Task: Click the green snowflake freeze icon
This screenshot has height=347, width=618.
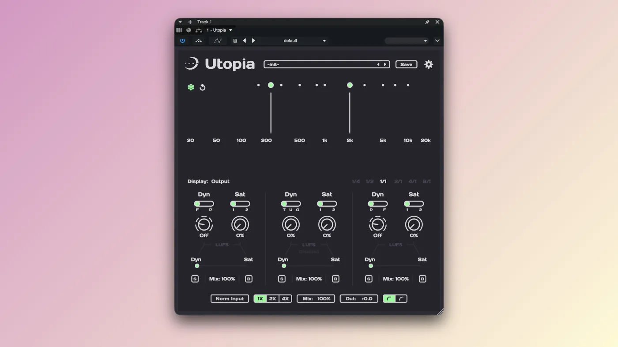Action: click(191, 87)
